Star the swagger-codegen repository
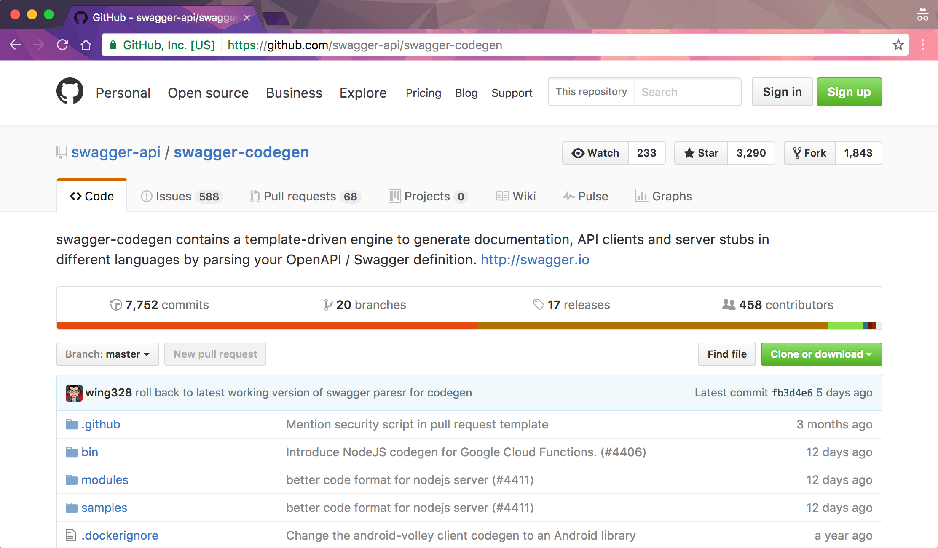Viewport: 938px width, 548px height. (x=701, y=153)
